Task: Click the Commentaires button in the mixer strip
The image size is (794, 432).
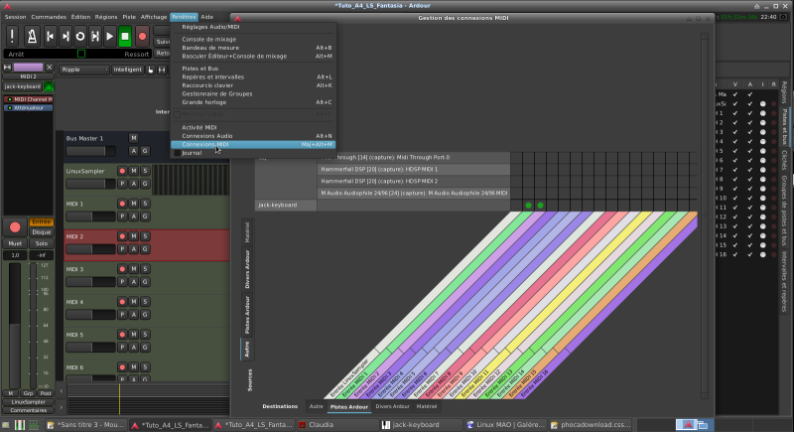Action: click(x=30, y=410)
